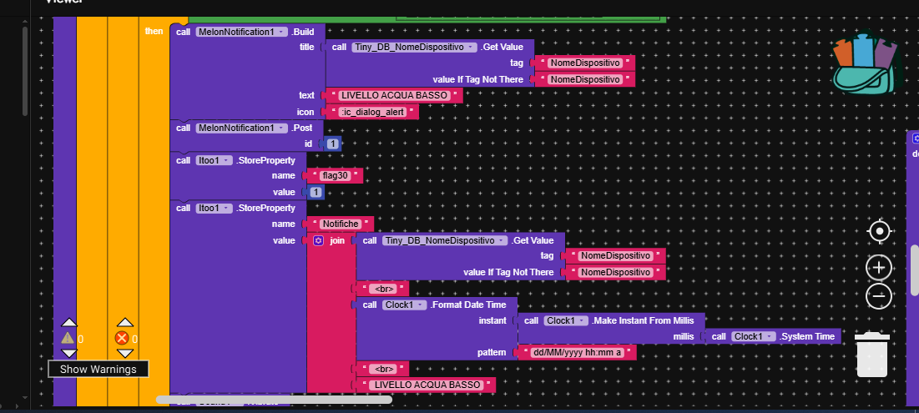Zoom in using the plus icon

click(x=879, y=268)
